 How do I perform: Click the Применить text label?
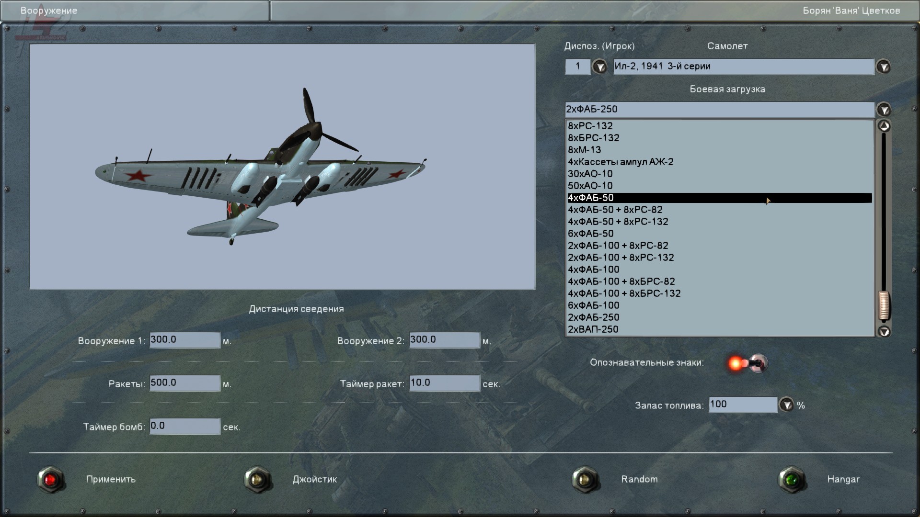tap(111, 479)
